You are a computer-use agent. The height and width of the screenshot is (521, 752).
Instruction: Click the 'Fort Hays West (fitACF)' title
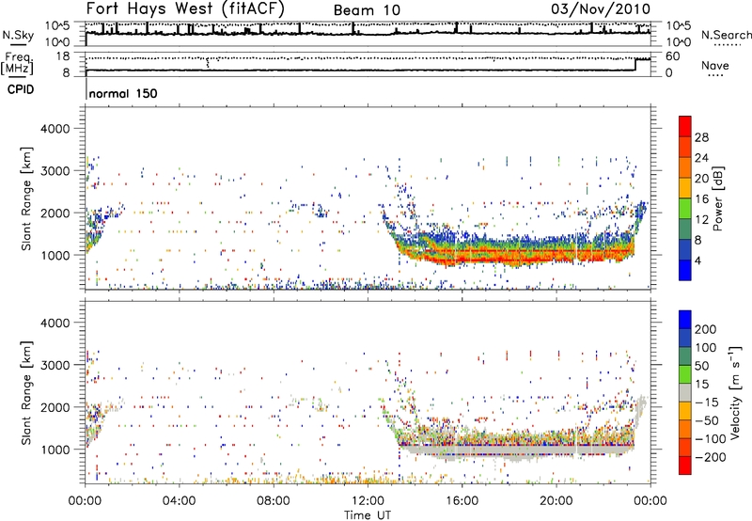(x=184, y=8)
